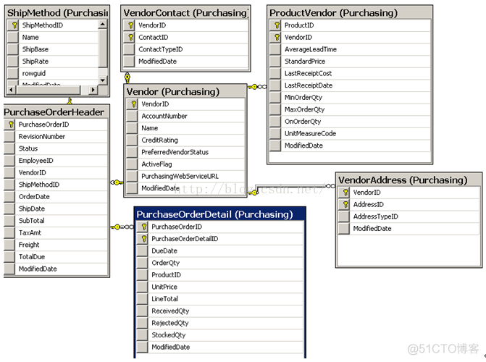Click the key icon beside VendorAddress VendorID
The width and height of the screenshot is (486, 362).
point(345,192)
